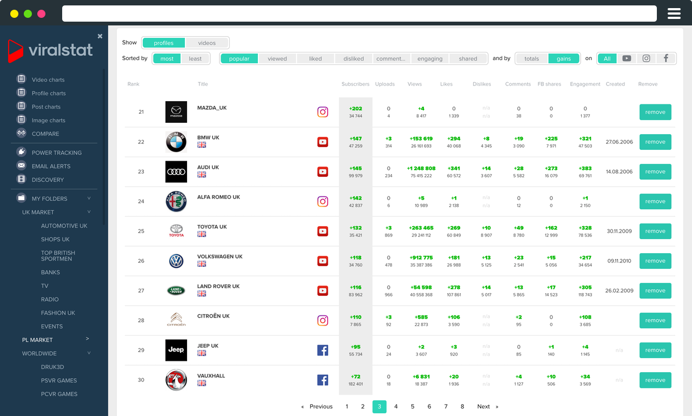Click the COMPARE flags icon
692x416 pixels.
(22, 133)
